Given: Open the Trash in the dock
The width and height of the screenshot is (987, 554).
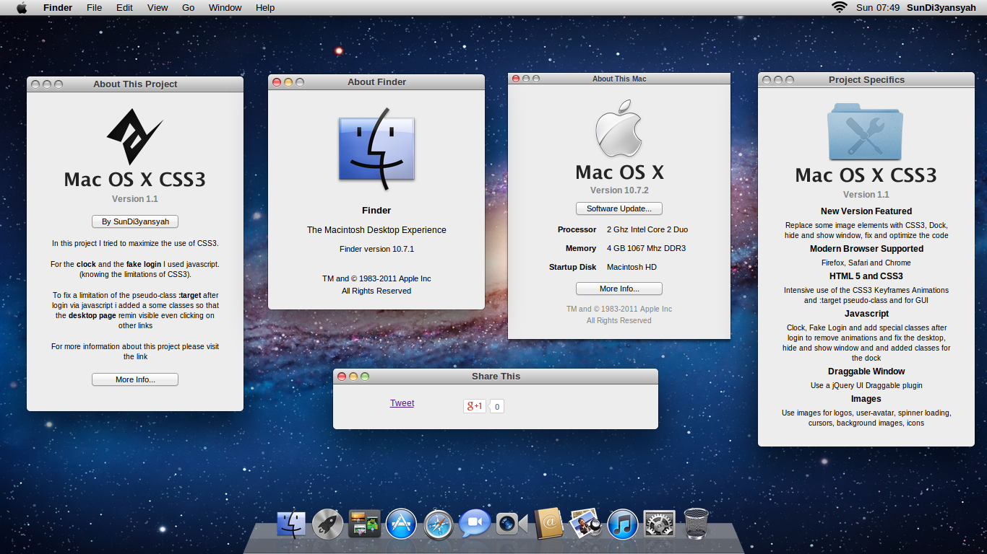Looking at the screenshot, I should [696, 523].
